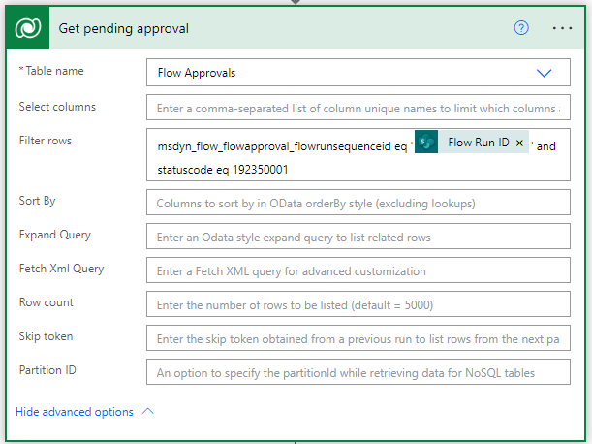Viewport: 592px width, 444px height.
Task: Click the msdyn_flow_flowapproval_flowrunsequenceid text
Action: [274, 146]
